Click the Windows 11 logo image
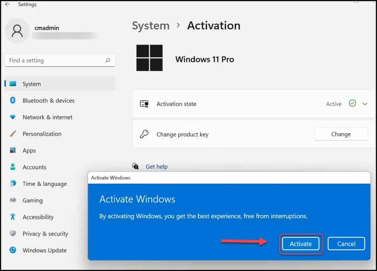The width and height of the screenshot is (377, 271). pos(149,58)
